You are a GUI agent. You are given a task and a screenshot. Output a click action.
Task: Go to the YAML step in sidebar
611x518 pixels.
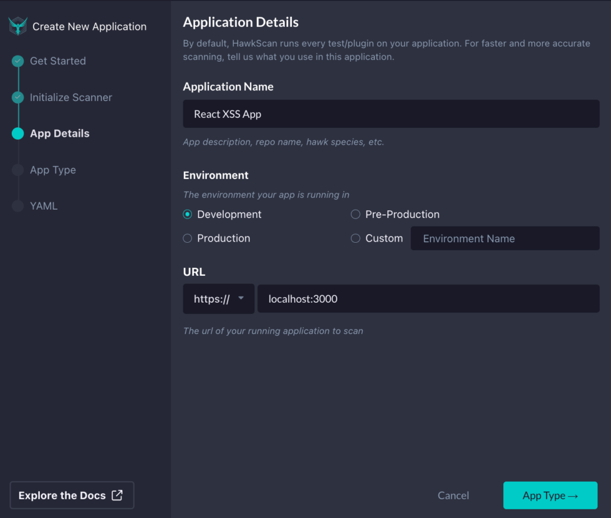[x=44, y=206]
